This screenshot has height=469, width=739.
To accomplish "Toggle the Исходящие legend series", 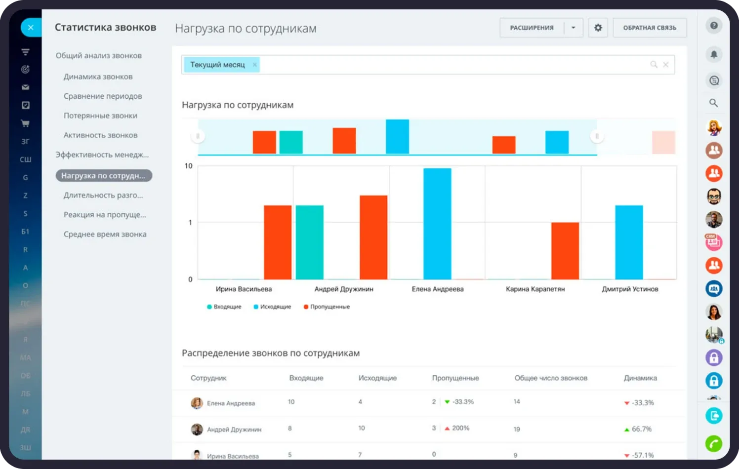I will [x=272, y=307].
